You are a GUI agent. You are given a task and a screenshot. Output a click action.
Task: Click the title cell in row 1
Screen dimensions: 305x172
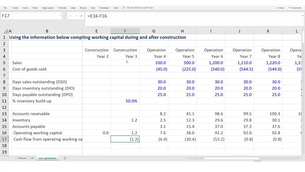coord(98,37)
